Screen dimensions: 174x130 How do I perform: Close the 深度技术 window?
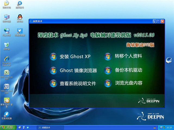[x=162, y=21]
